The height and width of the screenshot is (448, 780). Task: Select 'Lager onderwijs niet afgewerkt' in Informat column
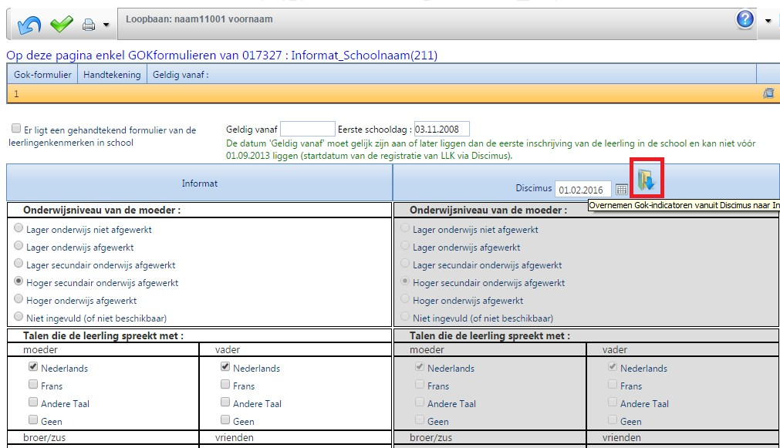(19, 228)
